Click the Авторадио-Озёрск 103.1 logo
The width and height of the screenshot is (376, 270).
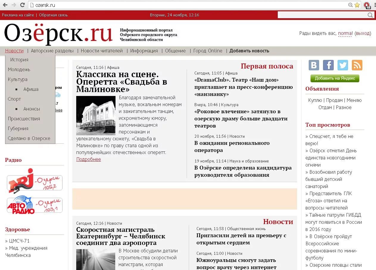[34, 204]
